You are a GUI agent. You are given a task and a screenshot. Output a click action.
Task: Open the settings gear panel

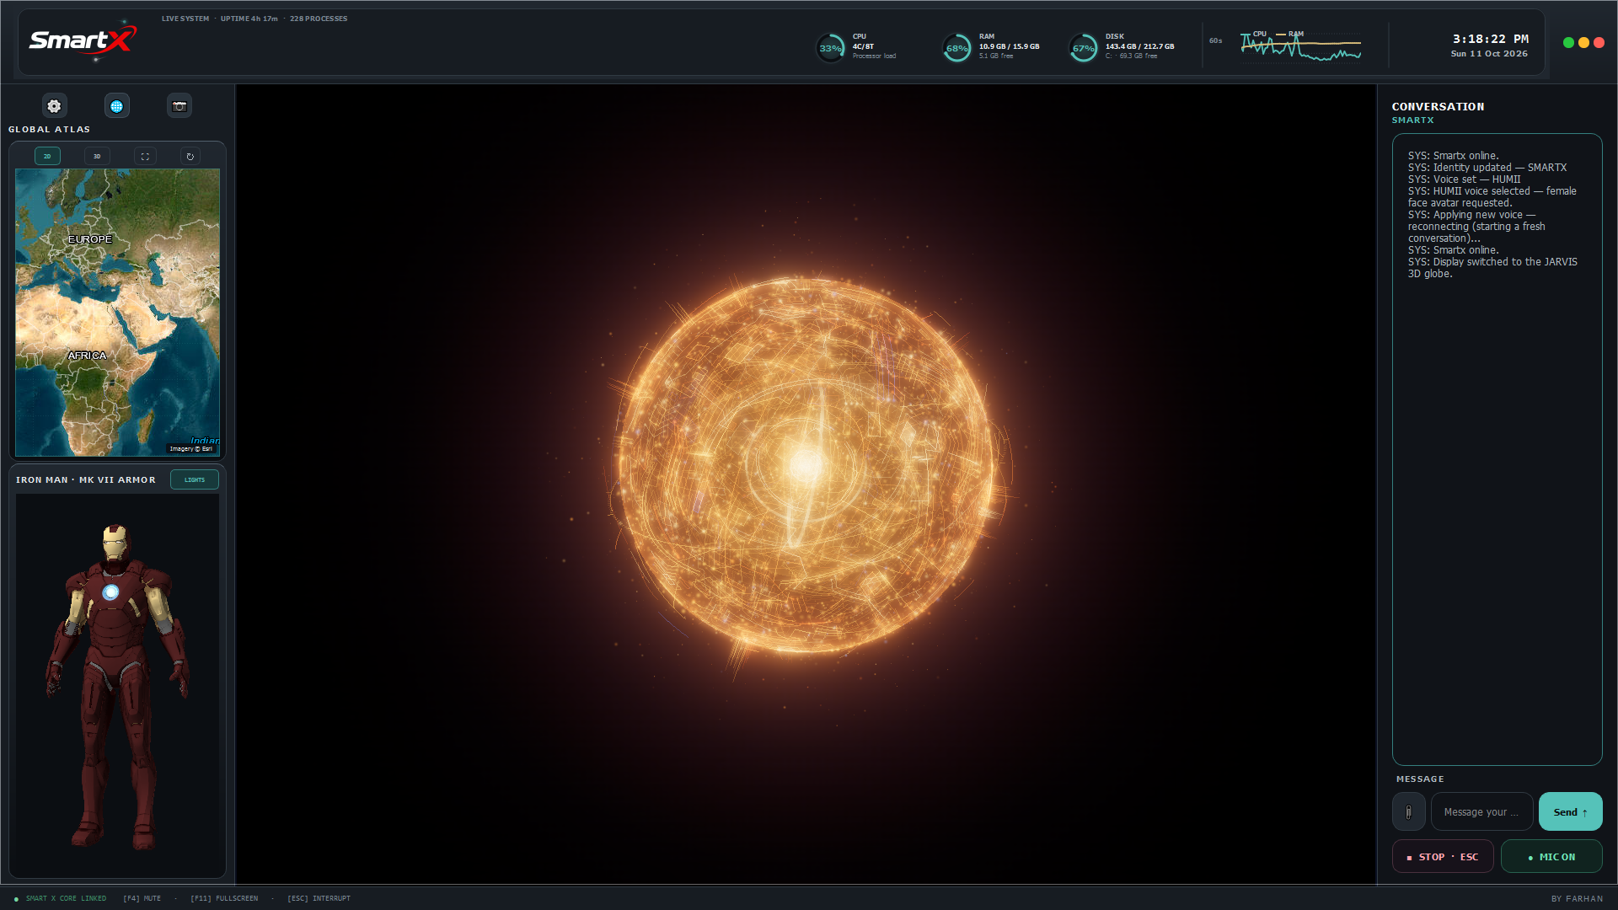[x=54, y=106]
